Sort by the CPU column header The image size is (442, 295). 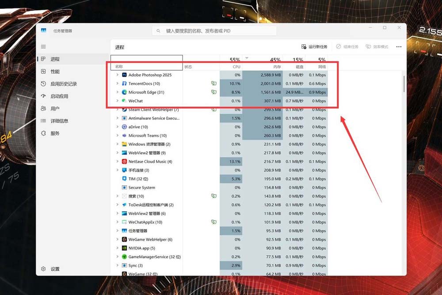tap(231, 63)
